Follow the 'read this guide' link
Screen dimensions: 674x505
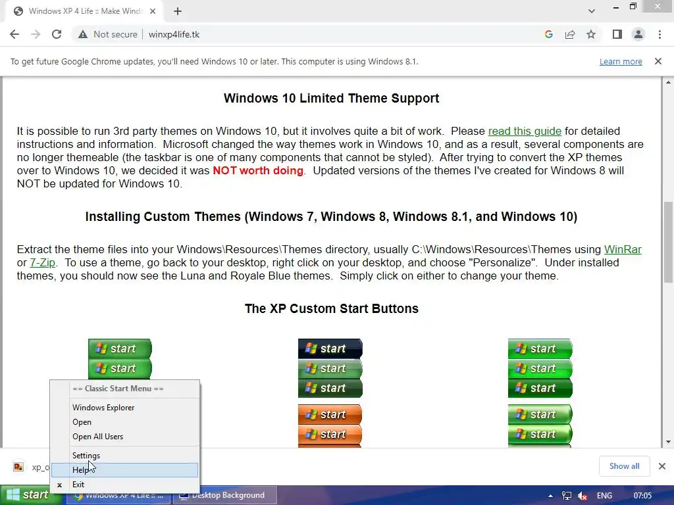pyautogui.click(x=525, y=131)
